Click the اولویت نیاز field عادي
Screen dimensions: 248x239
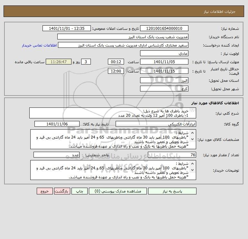tap(164, 53)
